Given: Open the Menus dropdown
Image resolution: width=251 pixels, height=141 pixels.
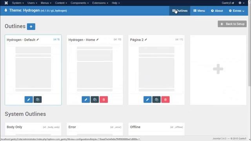Looking at the screenshot, I should pyautogui.click(x=46, y=3).
